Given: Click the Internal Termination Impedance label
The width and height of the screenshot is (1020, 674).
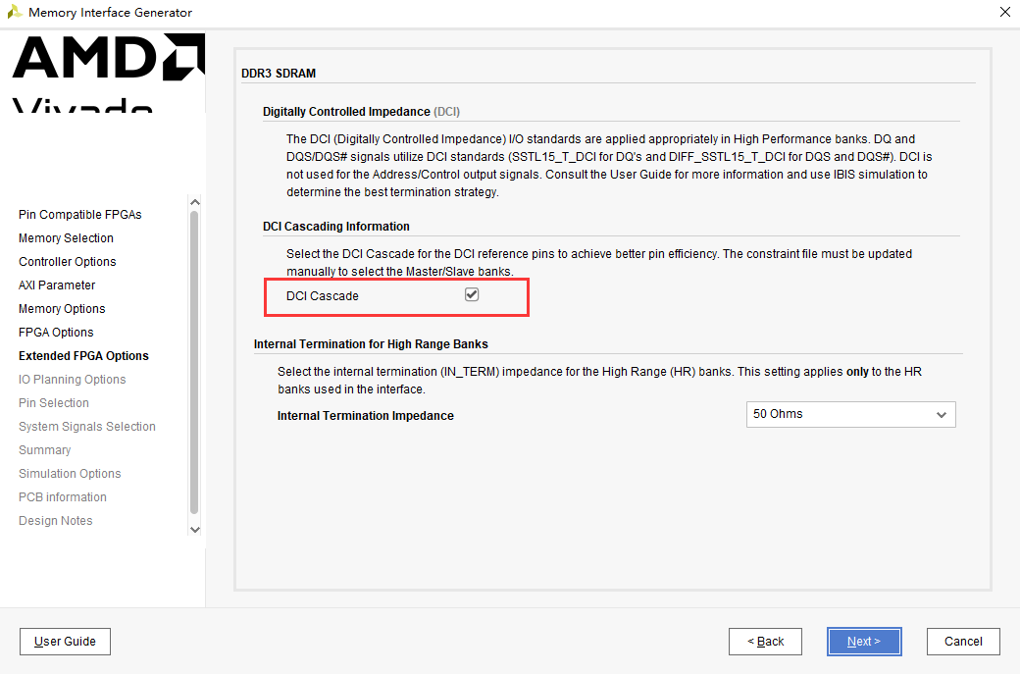Looking at the screenshot, I should 366,416.
